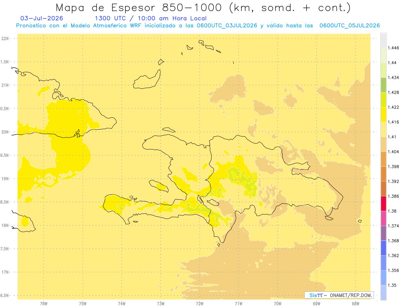Click the color bar value '1.362'
Viewport: 399px width, 308px height.
pyautogui.click(x=393, y=256)
